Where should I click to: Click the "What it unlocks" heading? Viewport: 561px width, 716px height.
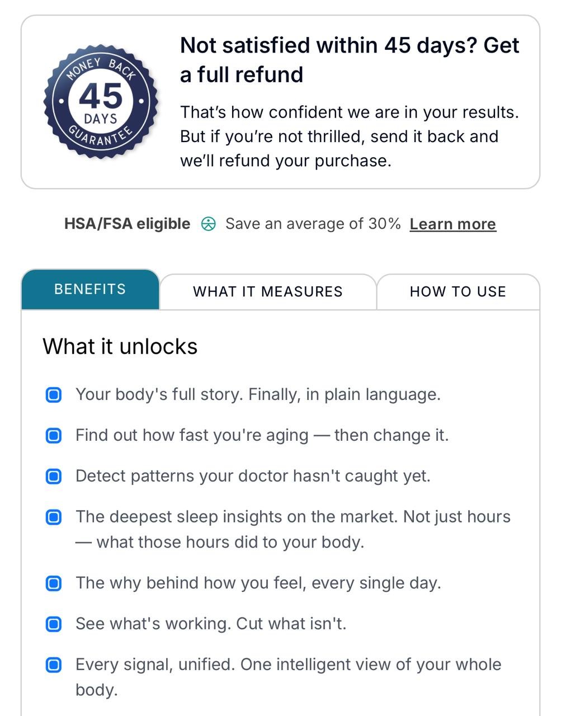pyautogui.click(x=120, y=347)
